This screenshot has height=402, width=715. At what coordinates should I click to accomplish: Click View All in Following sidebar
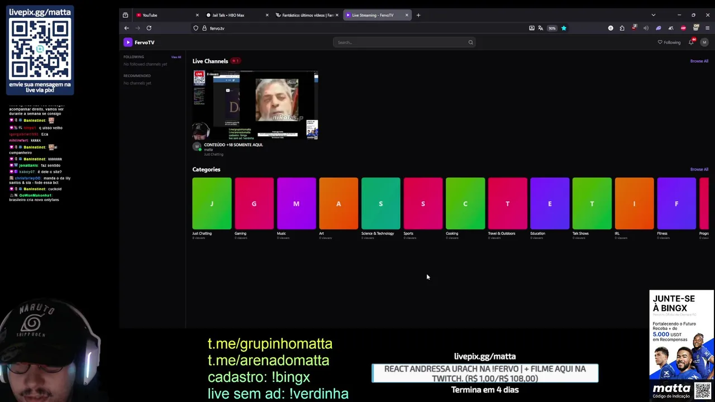[176, 57]
